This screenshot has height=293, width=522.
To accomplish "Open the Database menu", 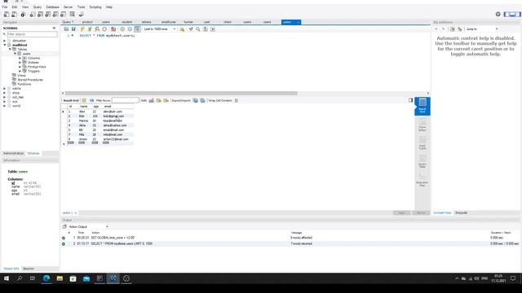I will [x=52, y=7].
